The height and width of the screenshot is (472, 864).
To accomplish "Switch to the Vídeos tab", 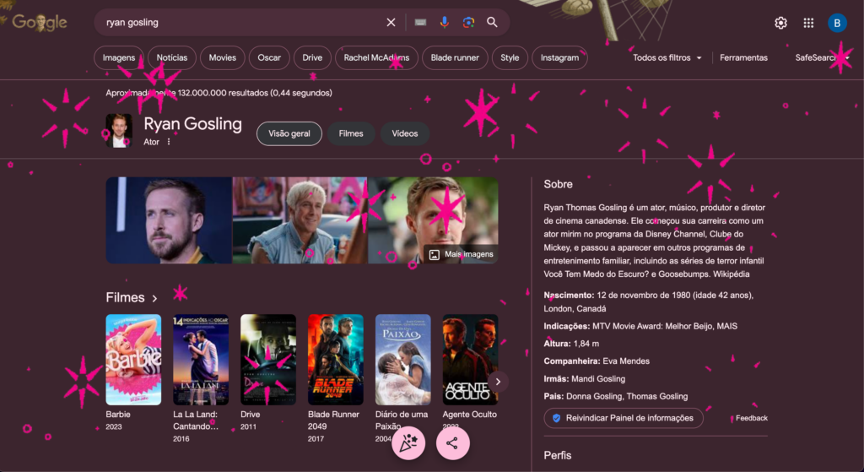I will tap(405, 133).
